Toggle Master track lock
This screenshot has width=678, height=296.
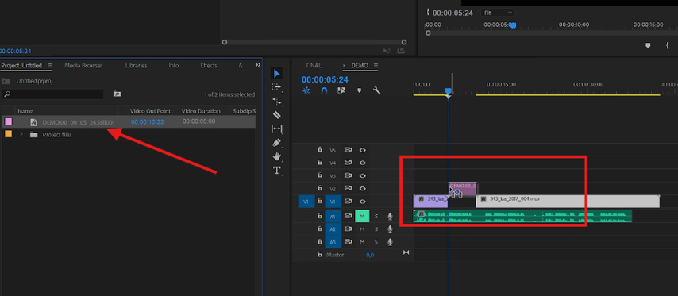(319, 255)
